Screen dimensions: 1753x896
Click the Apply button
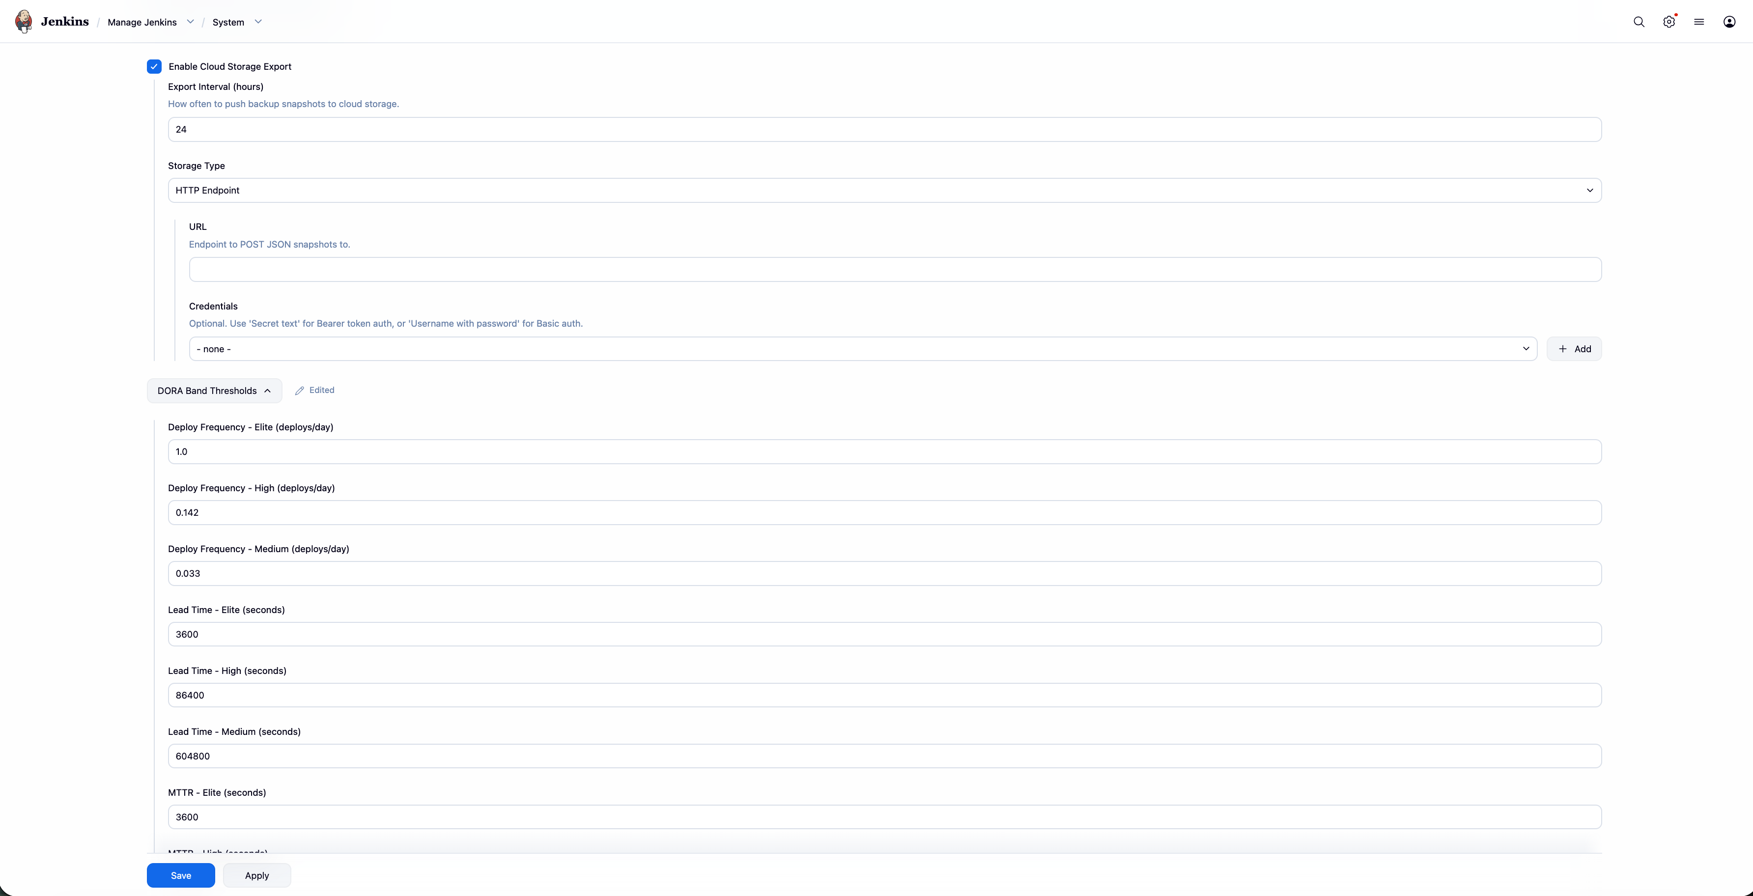(257, 875)
